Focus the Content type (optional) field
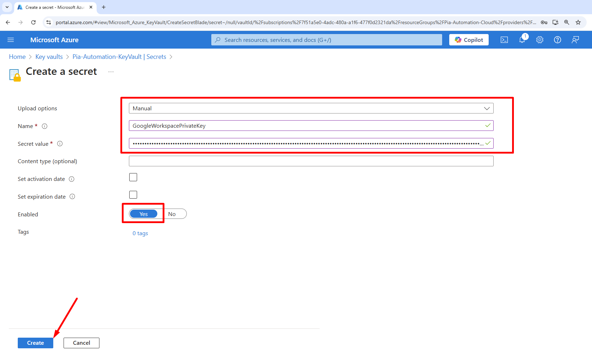Image resolution: width=592 pixels, height=360 pixels. coord(311,161)
